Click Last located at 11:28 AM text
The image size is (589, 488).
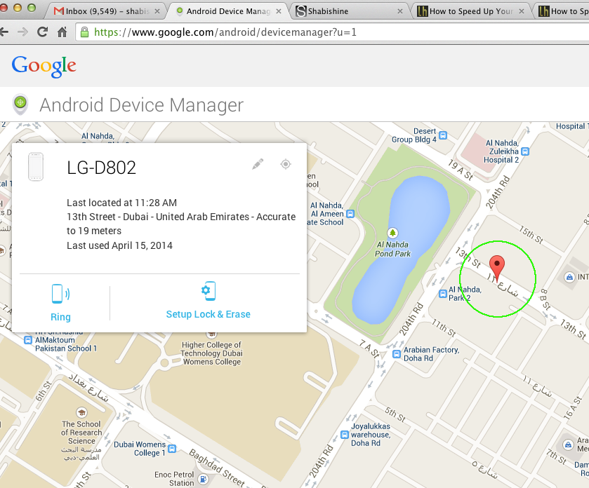[x=121, y=203]
